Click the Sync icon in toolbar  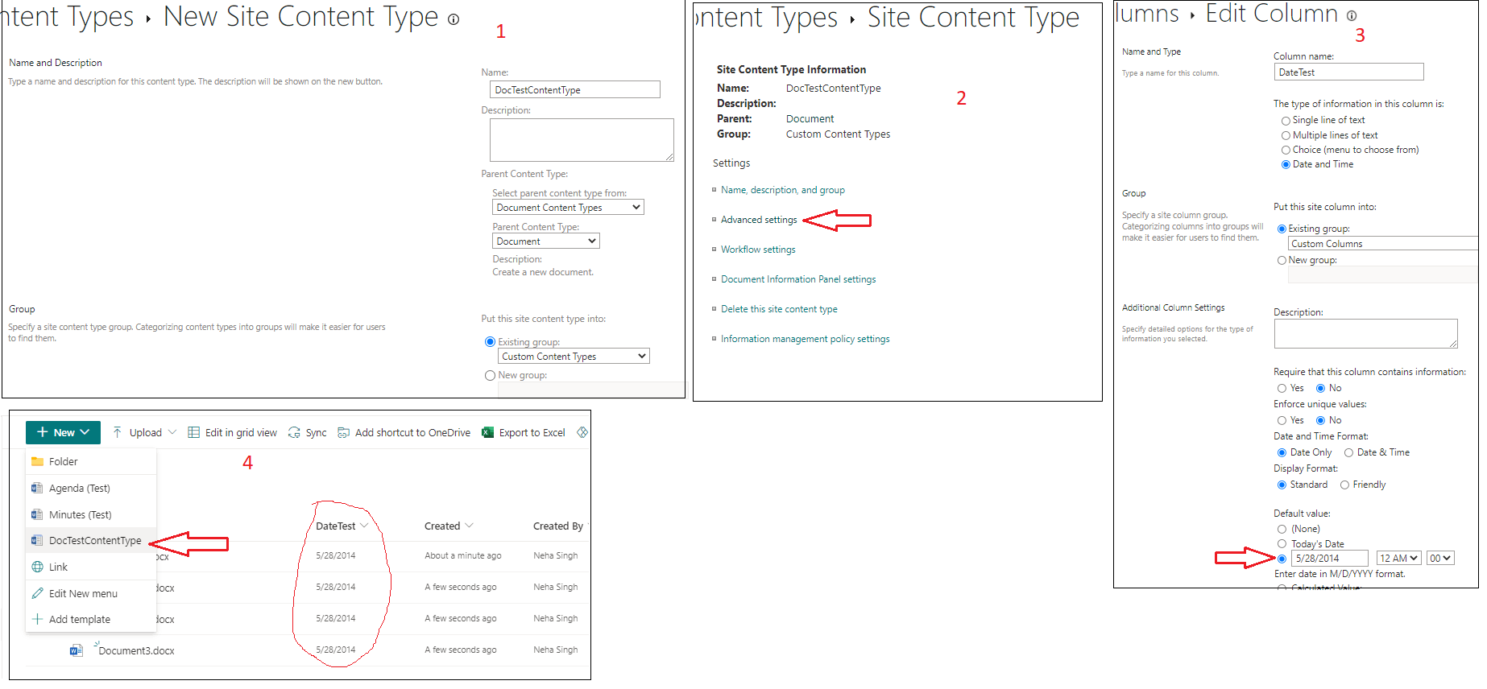point(294,432)
